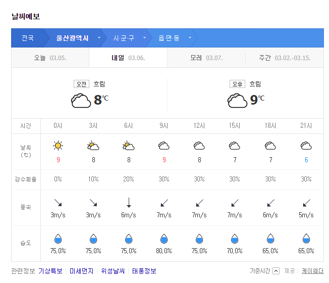Click the wind arrow above 5m/s
This screenshot has height=283, width=329.
pyautogui.click(x=306, y=203)
